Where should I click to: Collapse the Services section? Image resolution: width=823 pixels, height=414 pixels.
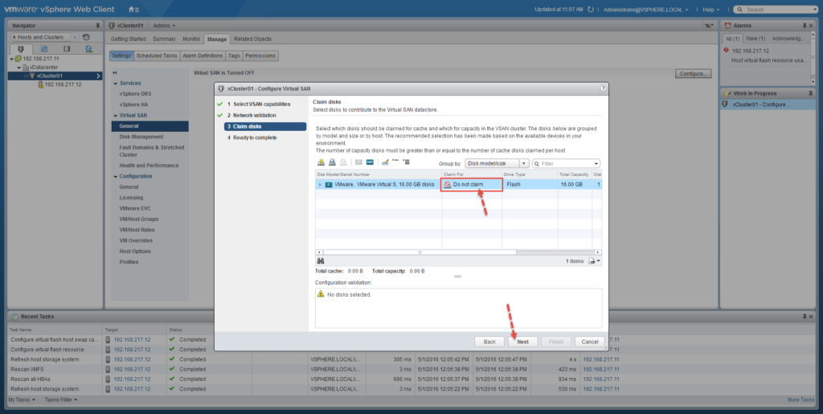tap(116, 84)
